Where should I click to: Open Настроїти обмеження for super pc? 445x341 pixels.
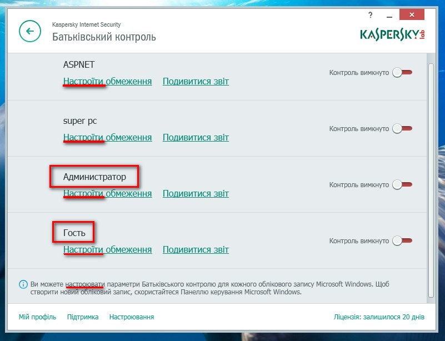coord(108,138)
